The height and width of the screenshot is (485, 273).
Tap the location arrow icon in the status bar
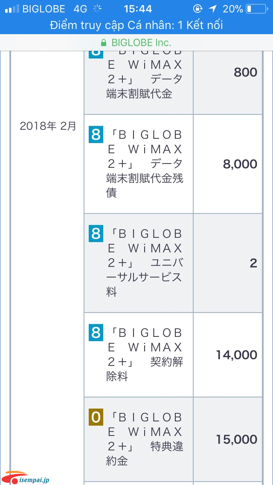(x=212, y=9)
